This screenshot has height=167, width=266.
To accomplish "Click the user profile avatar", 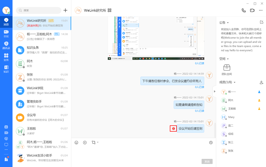I will [x=6, y=10].
